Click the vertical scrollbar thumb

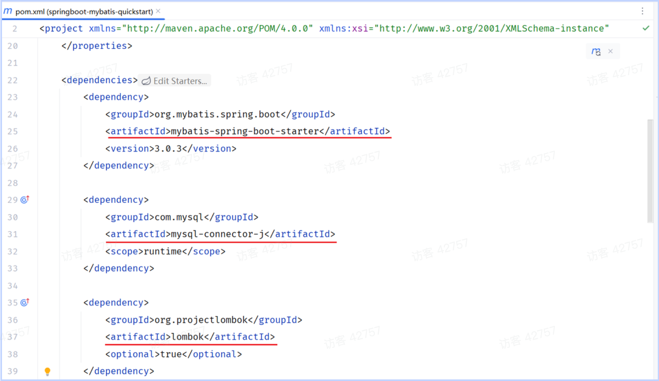(650, 171)
